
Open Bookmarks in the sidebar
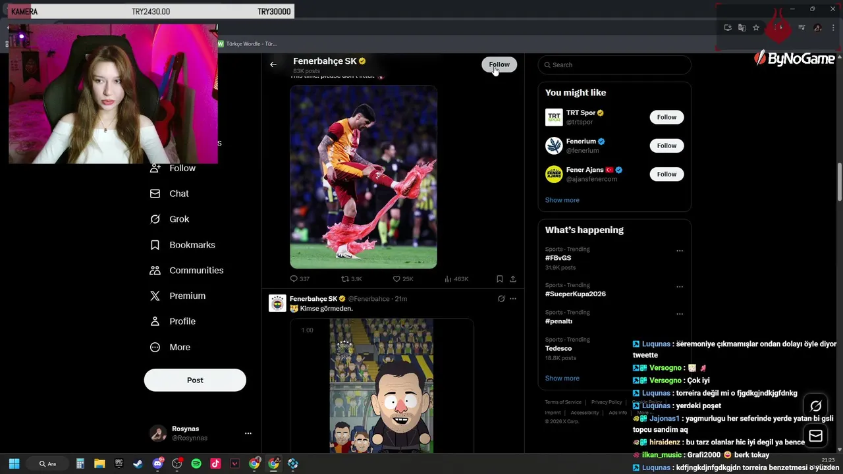(182, 245)
